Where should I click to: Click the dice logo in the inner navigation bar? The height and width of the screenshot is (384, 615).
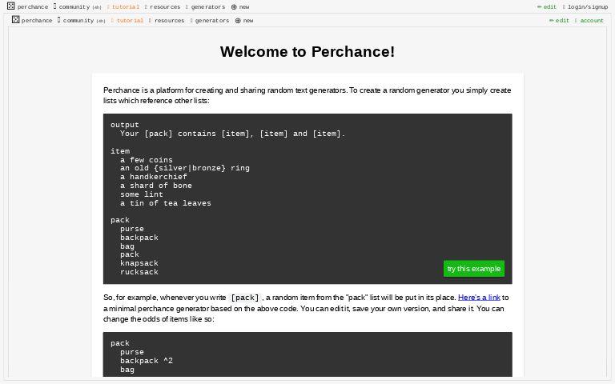tap(15, 20)
